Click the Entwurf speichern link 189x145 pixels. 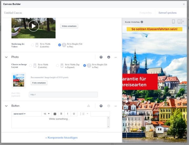167,13
